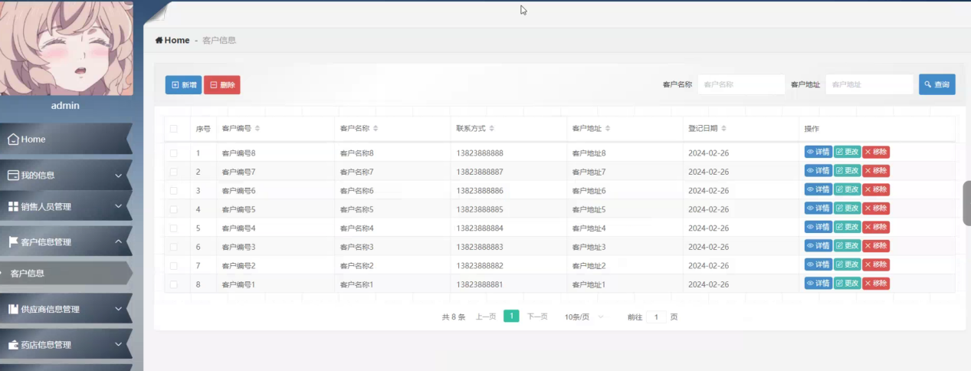Click the 客户地址2 table cell

589,266
